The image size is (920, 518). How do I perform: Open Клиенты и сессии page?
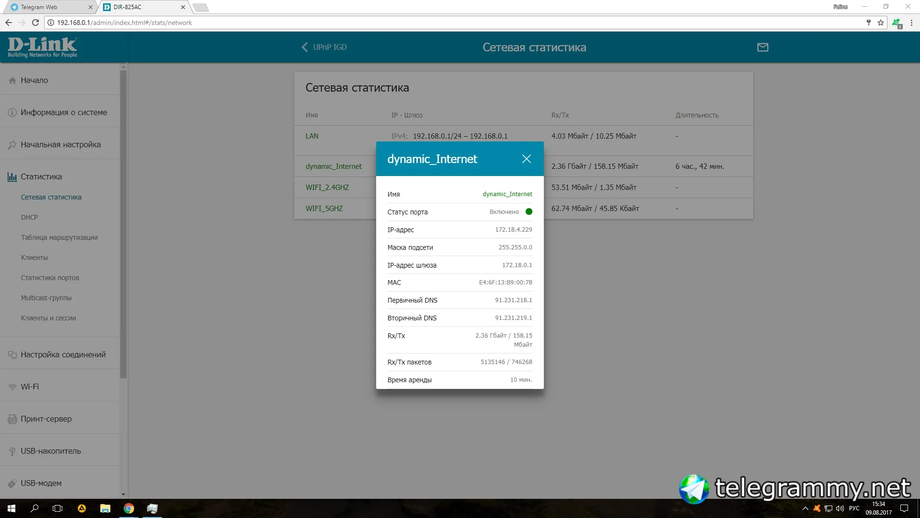[48, 318]
